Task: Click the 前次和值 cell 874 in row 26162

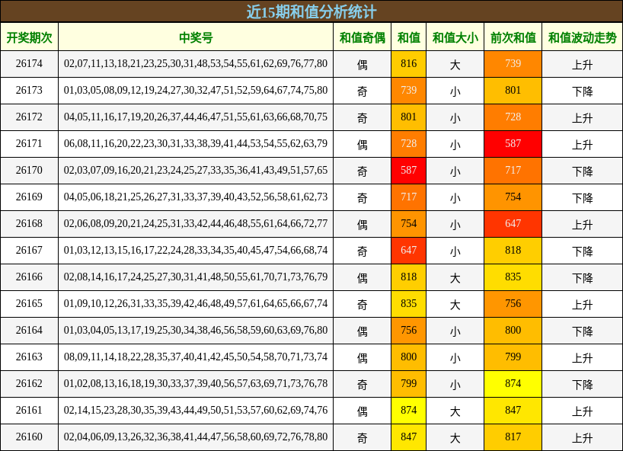Action: 513,384
